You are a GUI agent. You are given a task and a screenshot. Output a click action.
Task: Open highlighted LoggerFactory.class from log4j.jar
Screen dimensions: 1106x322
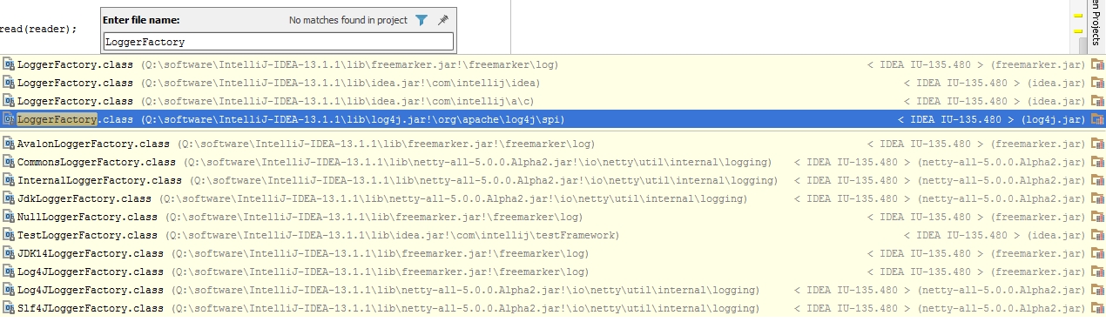[553, 119]
